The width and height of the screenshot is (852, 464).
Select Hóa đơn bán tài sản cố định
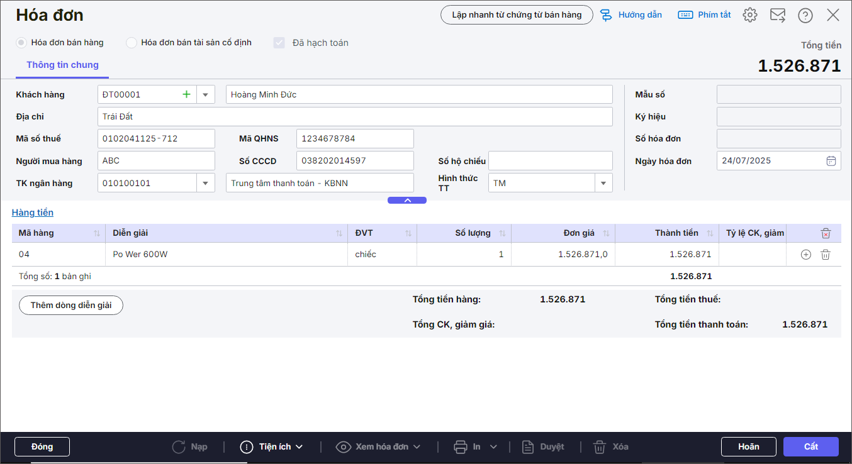point(132,43)
